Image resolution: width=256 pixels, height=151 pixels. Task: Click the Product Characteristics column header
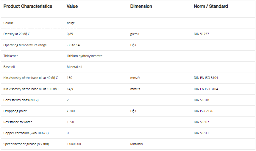pyautogui.click(x=28, y=6)
